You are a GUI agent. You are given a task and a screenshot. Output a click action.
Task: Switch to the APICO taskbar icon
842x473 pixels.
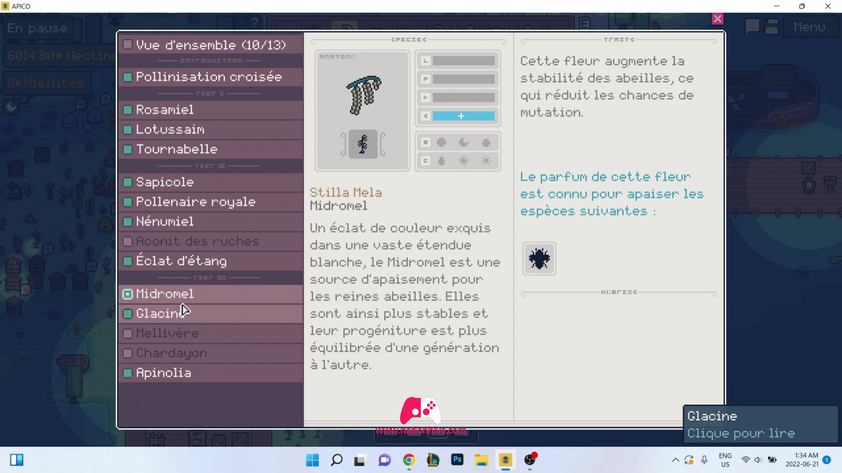coord(506,460)
